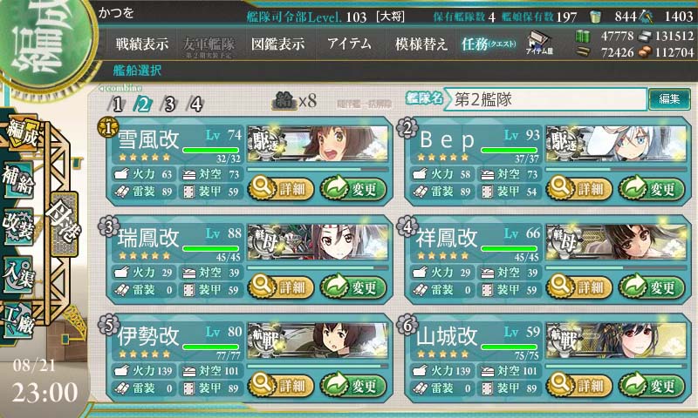Click 変更 change for 山城改
The height and width of the screenshot is (418, 698).
(651, 385)
